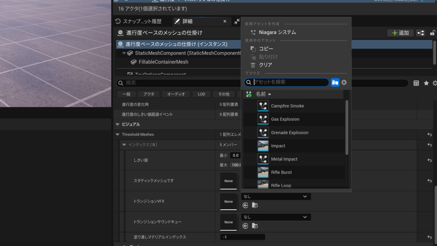
Task: Collapse the StaticMeshComponent tree node
Action: tap(124, 53)
